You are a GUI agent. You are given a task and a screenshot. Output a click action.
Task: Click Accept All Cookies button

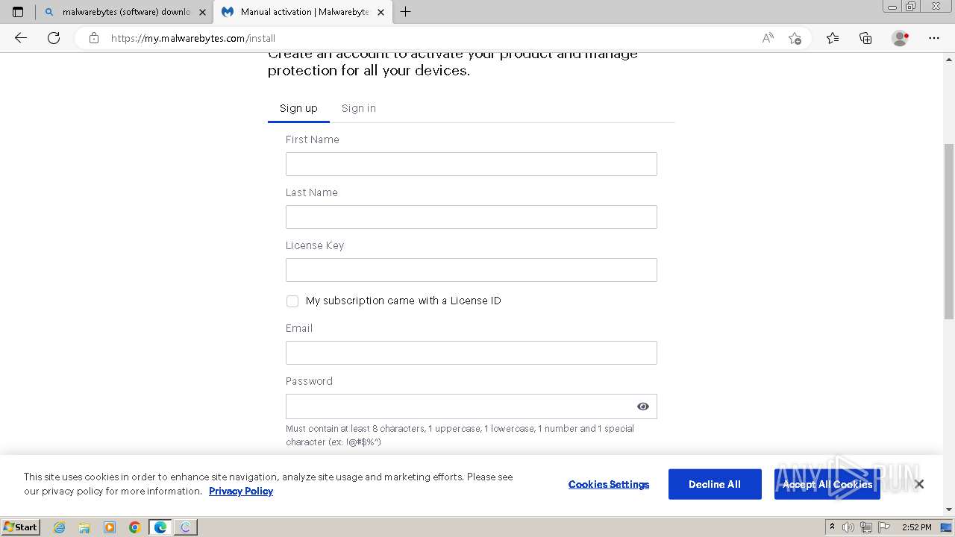pos(827,484)
